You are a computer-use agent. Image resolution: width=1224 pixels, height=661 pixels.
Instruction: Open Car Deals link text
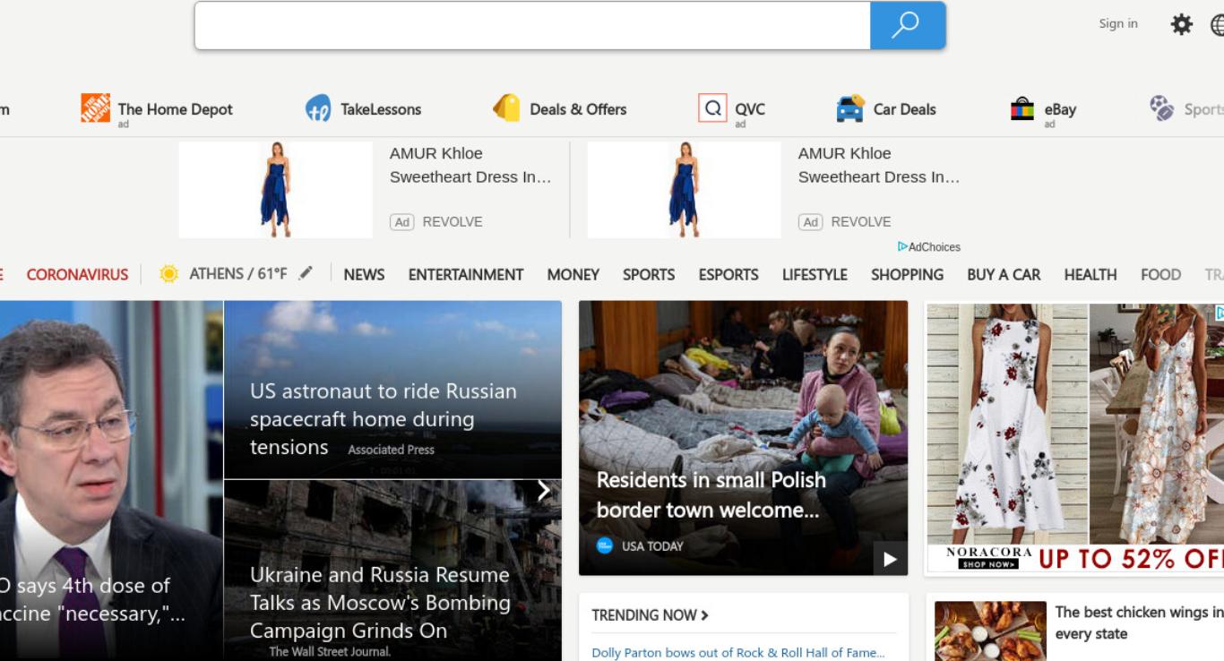tap(905, 109)
